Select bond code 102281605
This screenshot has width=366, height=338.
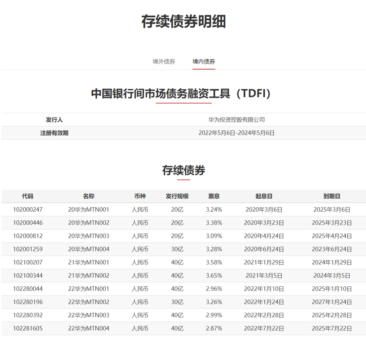[x=28, y=328]
